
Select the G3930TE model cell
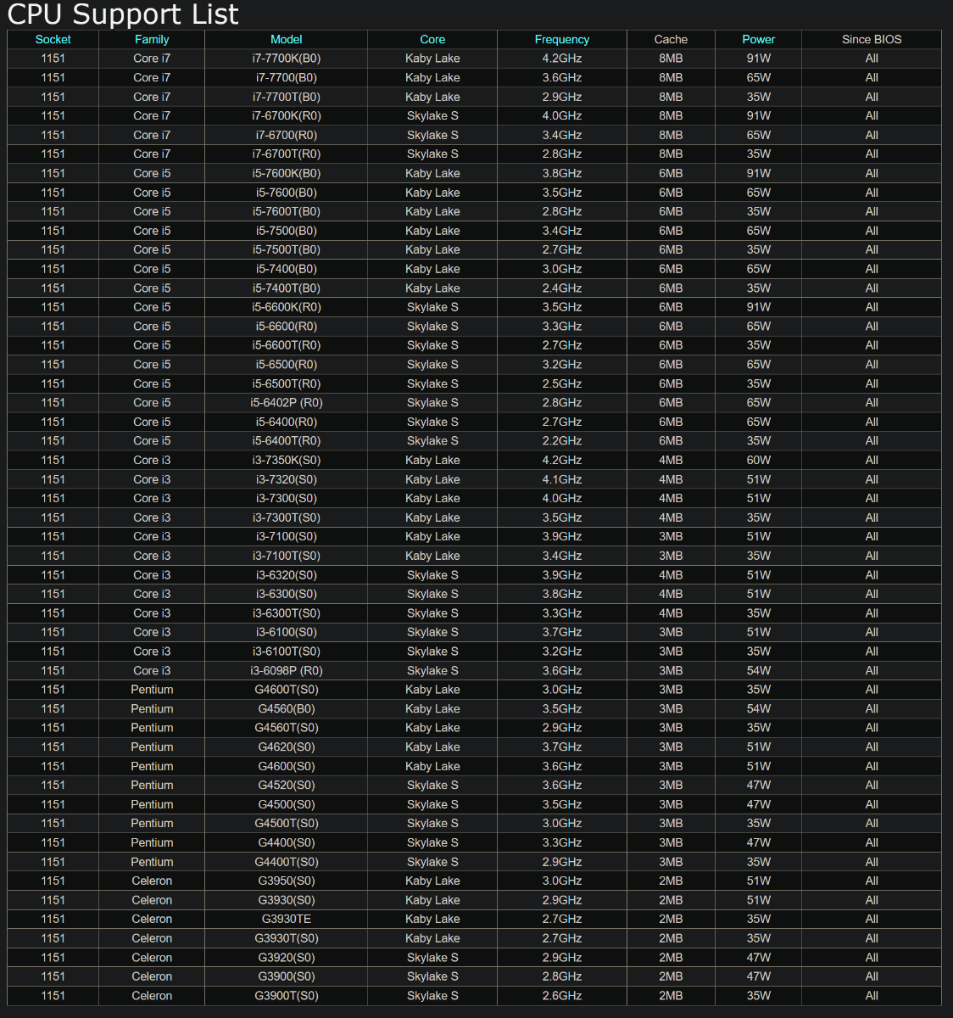(287, 919)
